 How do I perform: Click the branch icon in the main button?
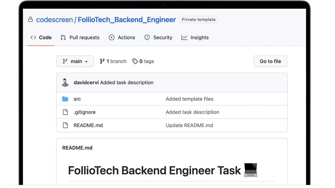(65, 61)
